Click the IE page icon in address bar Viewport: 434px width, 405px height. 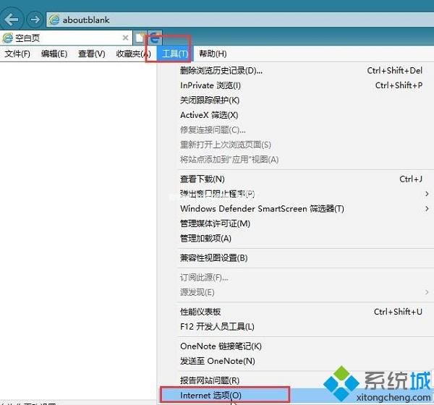click(x=54, y=20)
